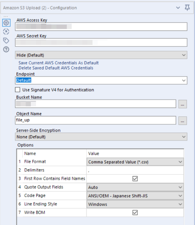
Task: Open the Line Ending Style dropdown
Action: (x=135, y=204)
